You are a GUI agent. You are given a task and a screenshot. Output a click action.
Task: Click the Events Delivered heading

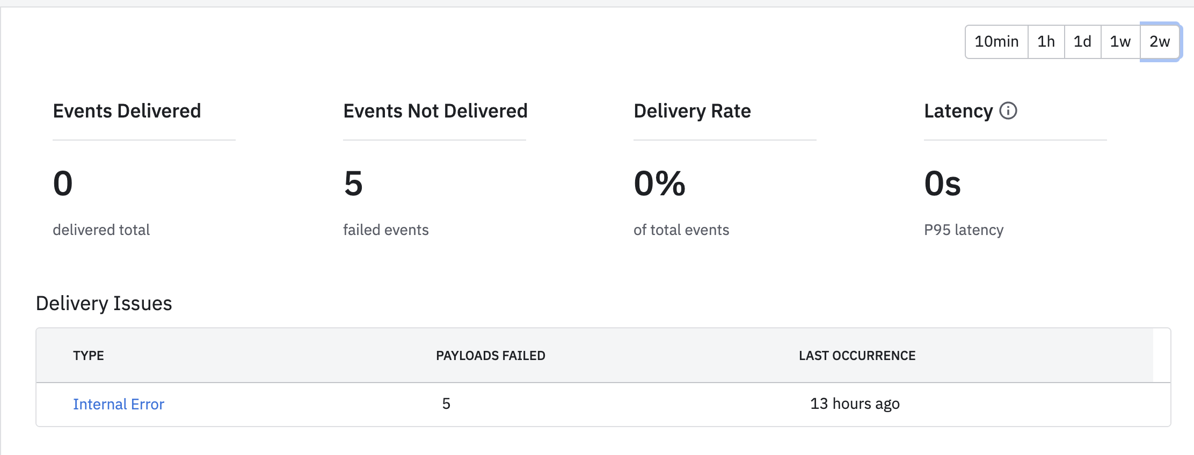point(127,111)
